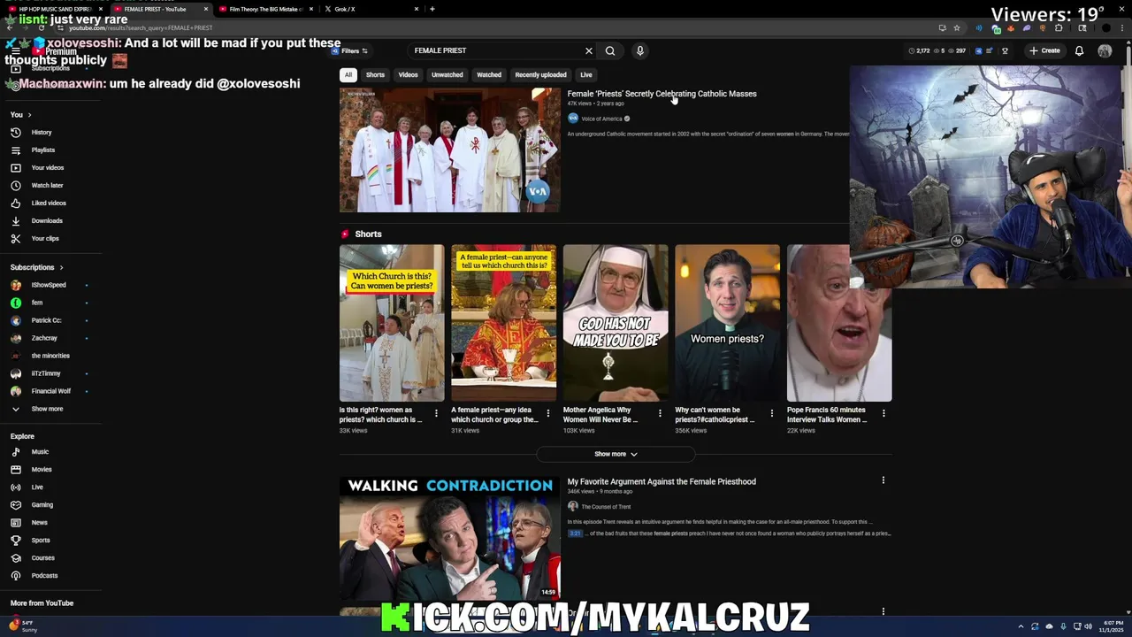The image size is (1132, 637).
Task: Open Gaming under Explore
Action: coord(42,505)
